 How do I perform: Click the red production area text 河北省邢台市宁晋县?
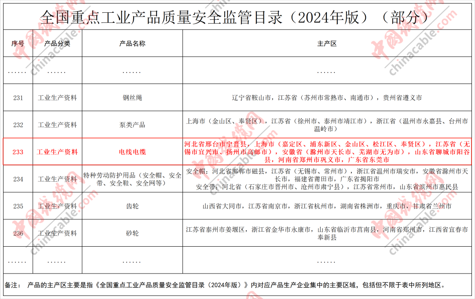coord(215,144)
